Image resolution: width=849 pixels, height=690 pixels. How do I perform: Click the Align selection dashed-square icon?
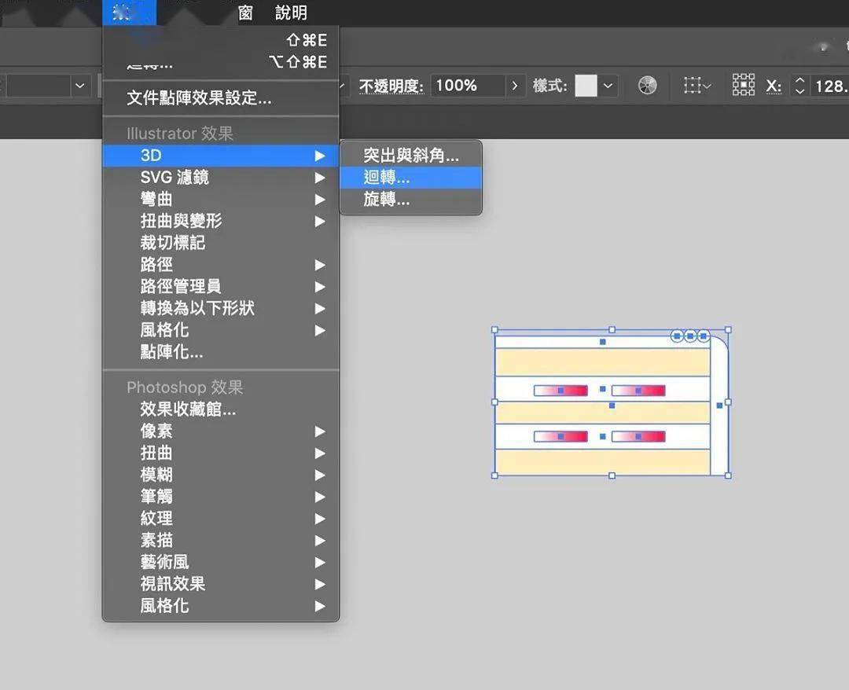[x=693, y=86]
